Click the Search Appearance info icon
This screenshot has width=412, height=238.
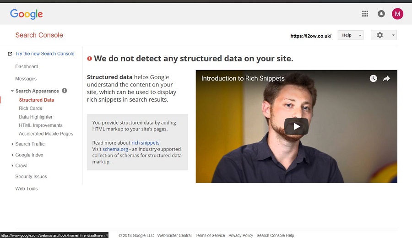point(65,91)
